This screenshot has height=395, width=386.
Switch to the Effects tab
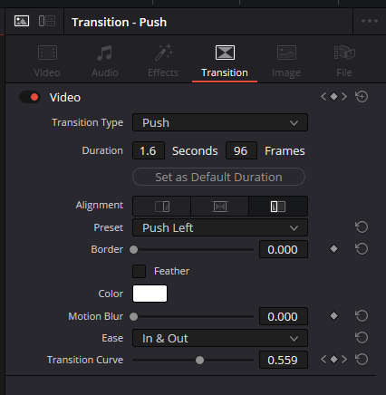click(x=163, y=62)
